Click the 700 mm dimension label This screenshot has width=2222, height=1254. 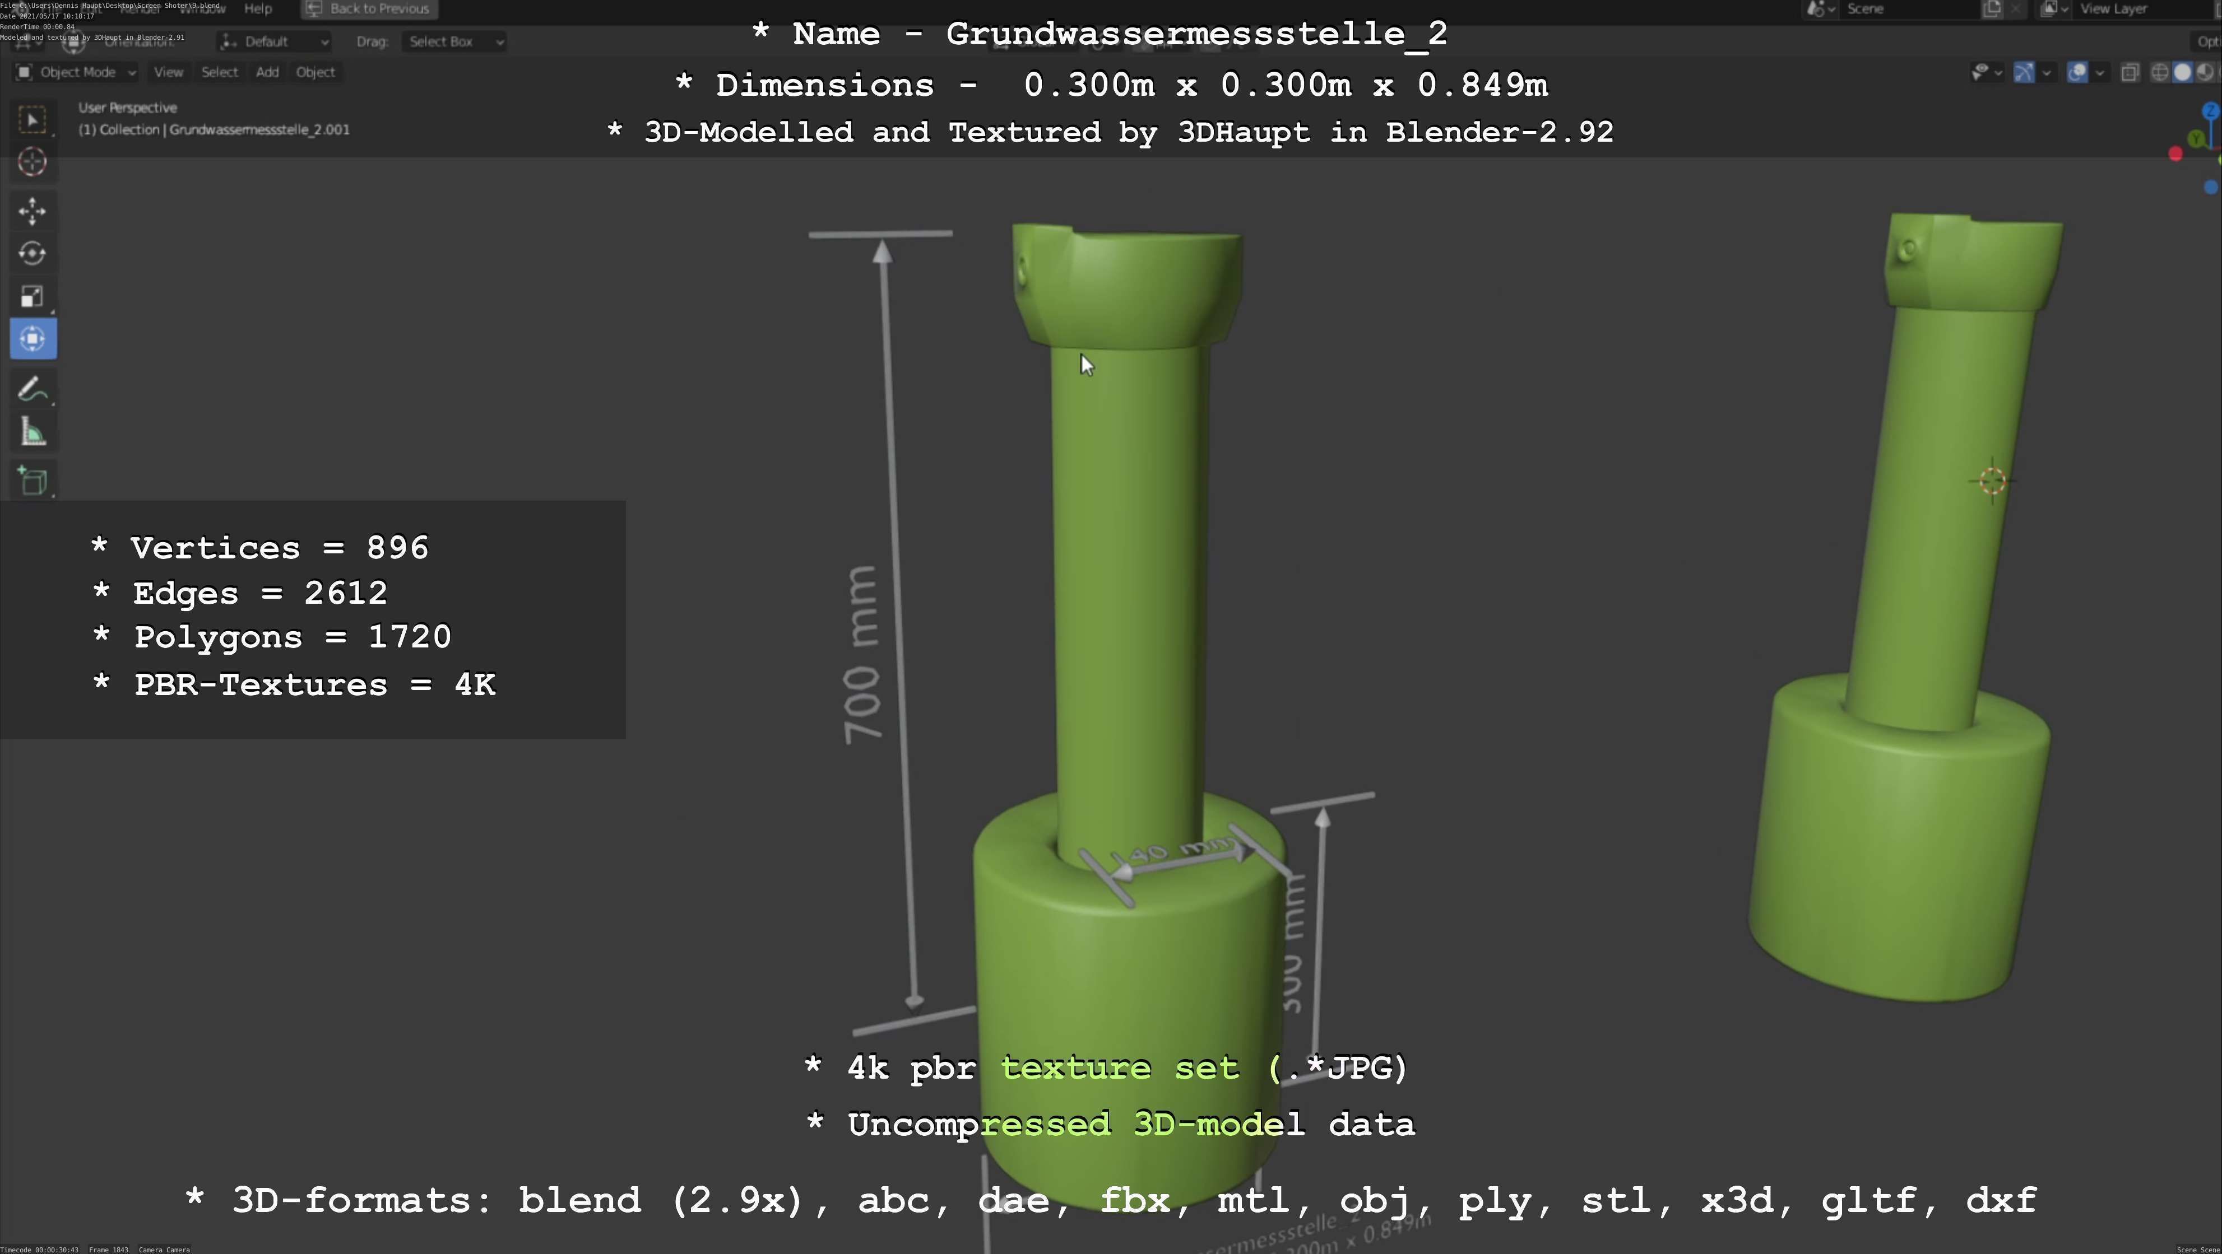click(862, 655)
